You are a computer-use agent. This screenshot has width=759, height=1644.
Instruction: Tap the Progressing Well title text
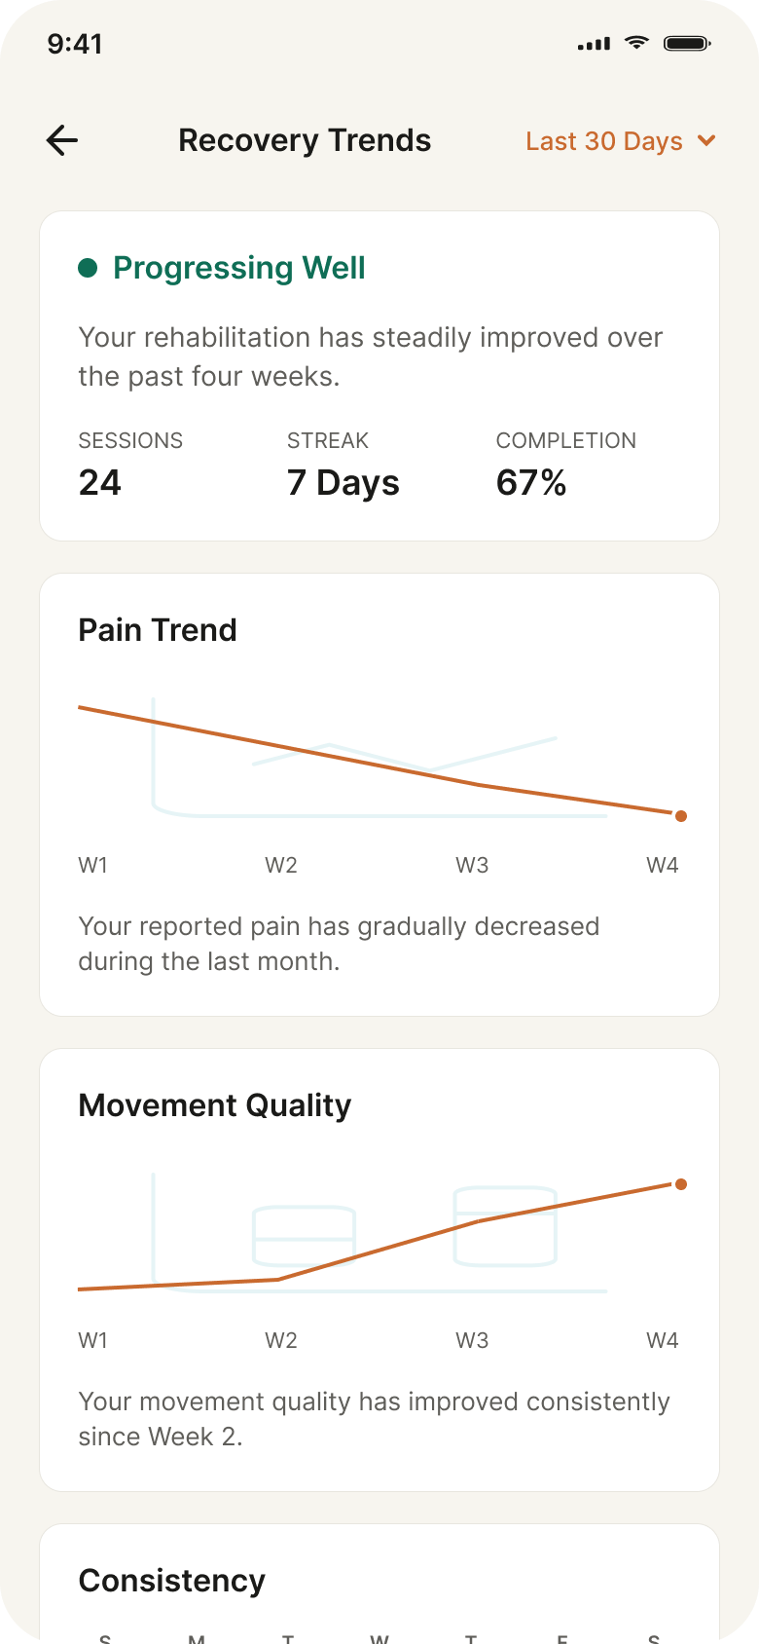(x=239, y=268)
